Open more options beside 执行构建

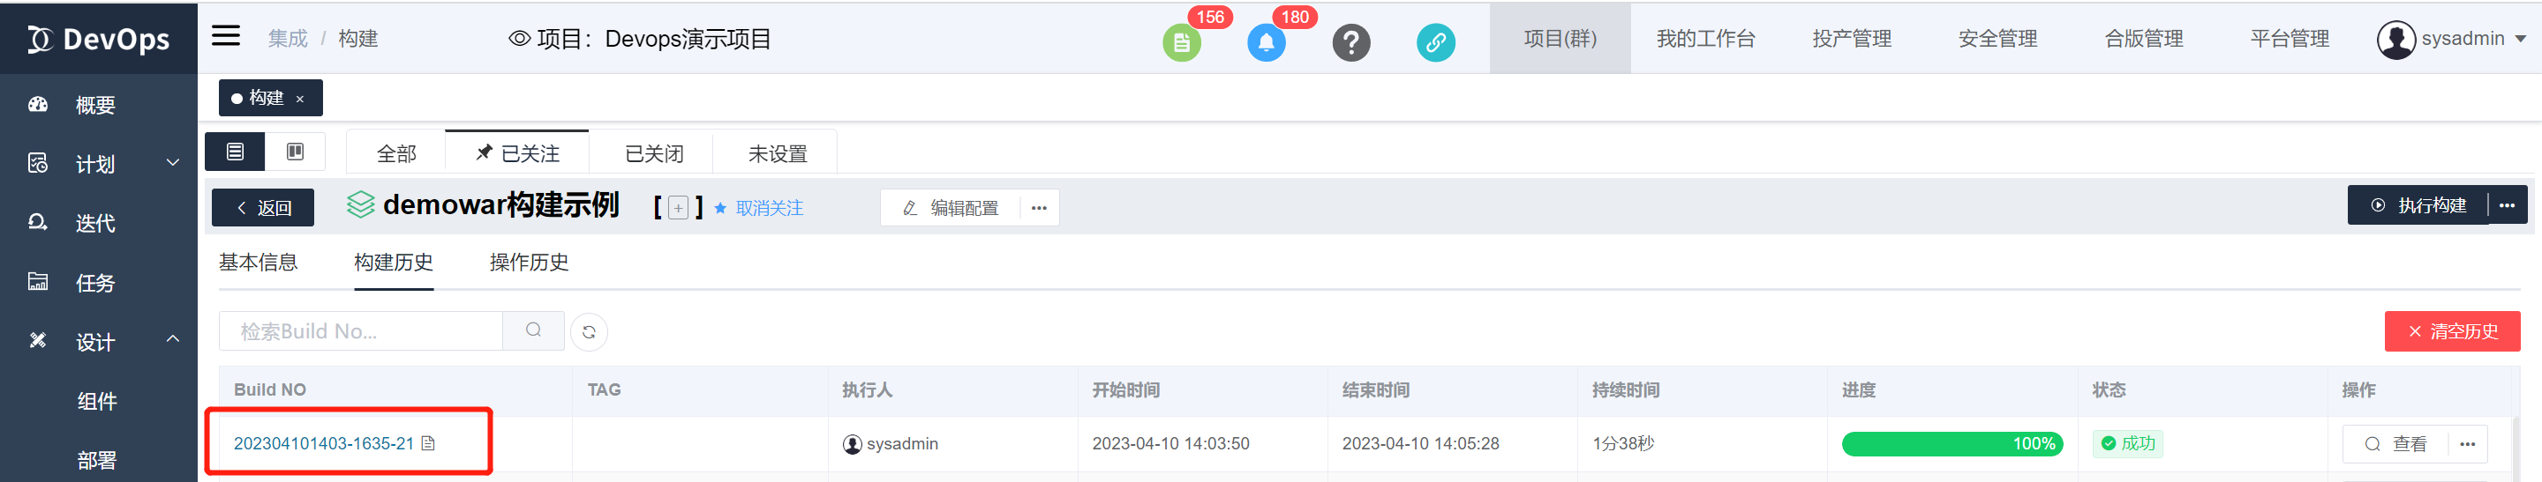pyautogui.click(x=2508, y=205)
